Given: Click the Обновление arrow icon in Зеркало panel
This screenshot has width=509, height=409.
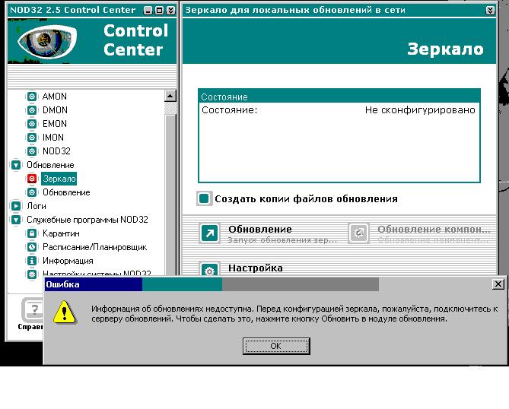Looking at the screenshot, I should (x=209, y=233).
